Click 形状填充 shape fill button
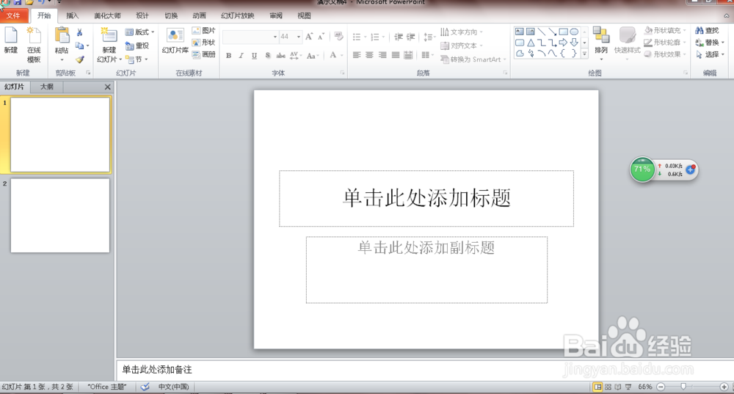Screen dimensions: 734x394 coord(664,30)
